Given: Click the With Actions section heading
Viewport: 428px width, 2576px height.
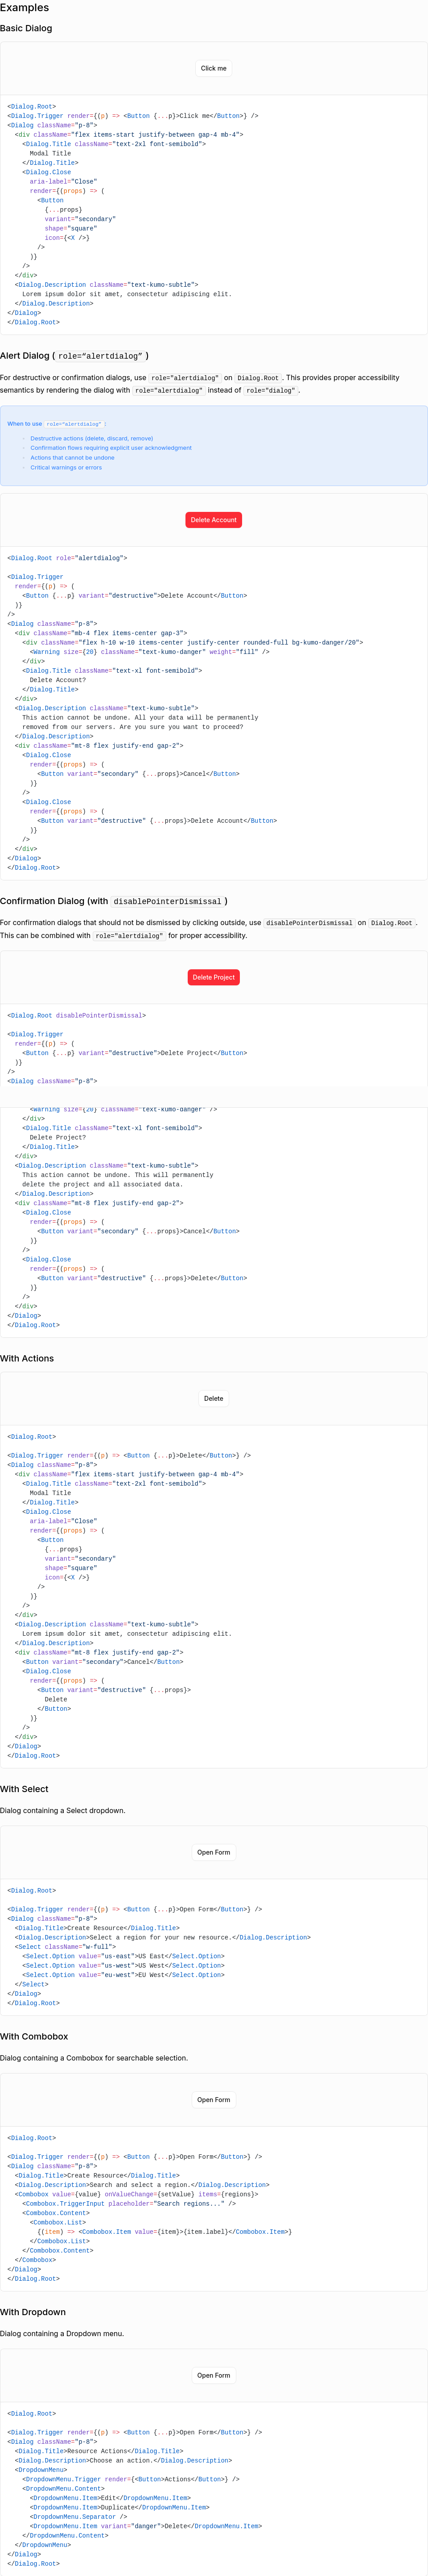Looking at the screenshot, I should pyautogui.click(x=27, y=1358).
